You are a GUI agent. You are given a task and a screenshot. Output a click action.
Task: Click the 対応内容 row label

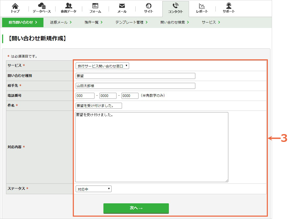[x=14, y=147]
